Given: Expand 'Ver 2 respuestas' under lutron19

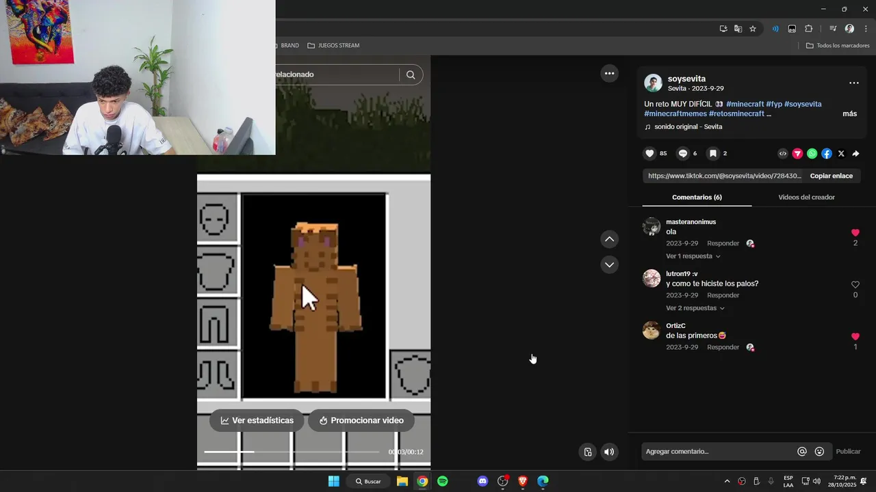Looking at the screenshot, I should point(695,308).
